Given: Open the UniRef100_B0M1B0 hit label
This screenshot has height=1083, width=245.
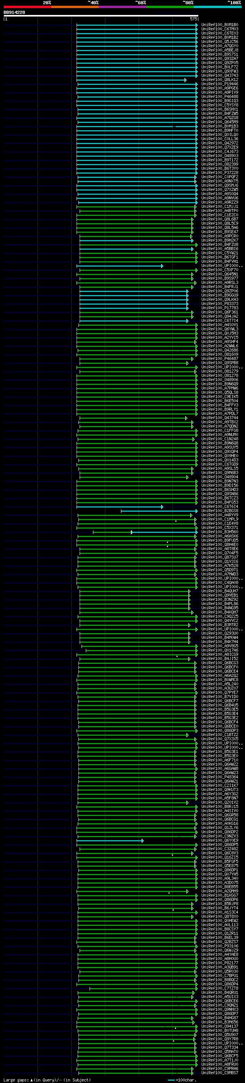Looking at the screenshot, I should click(220, 25).
